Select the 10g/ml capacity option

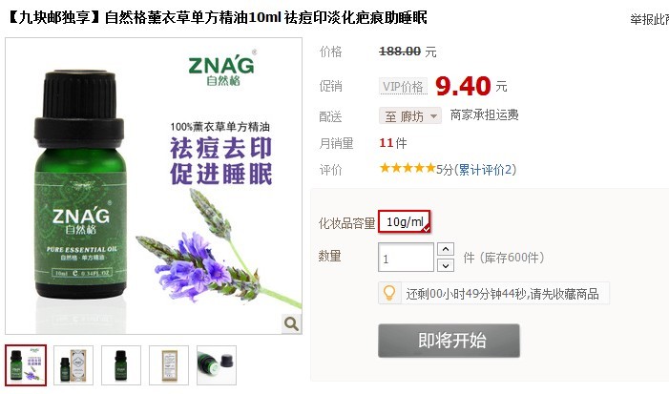coord(405,221)
